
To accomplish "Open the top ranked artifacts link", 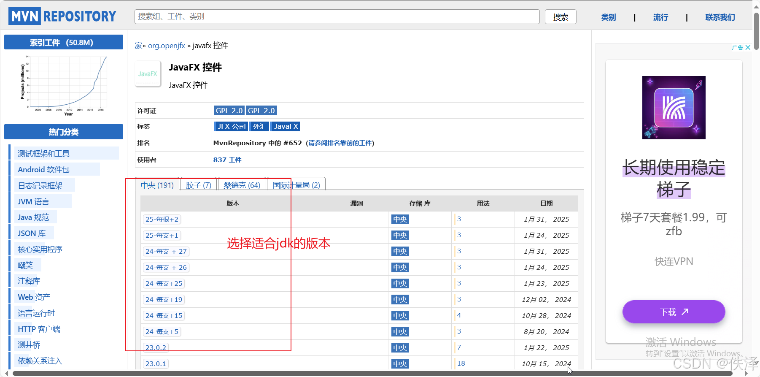I will [x=340, y=143].
